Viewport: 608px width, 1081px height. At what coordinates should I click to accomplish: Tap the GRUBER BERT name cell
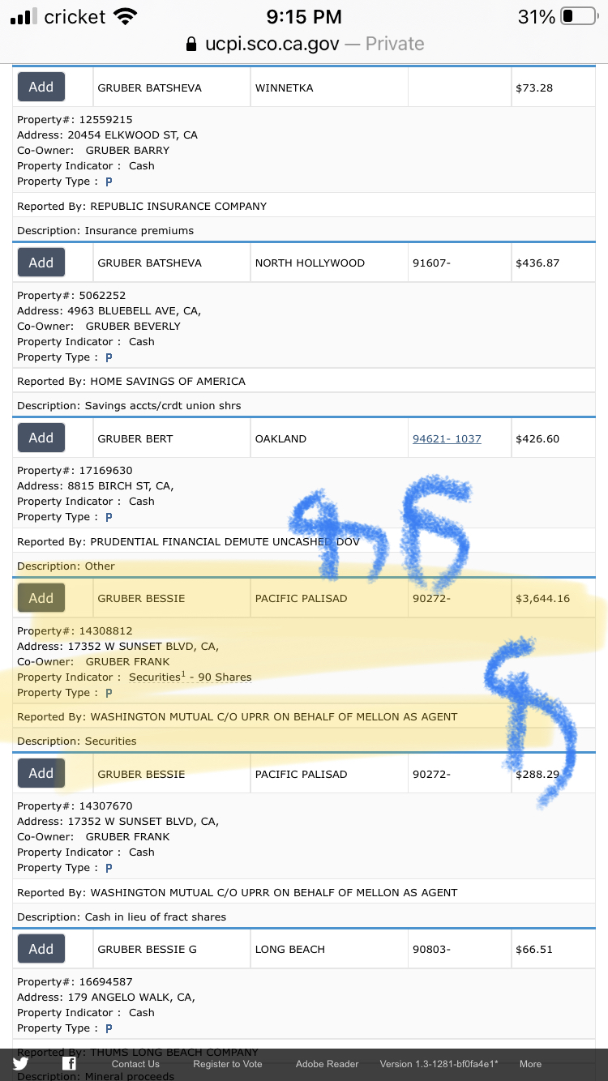tap(171, 438)
